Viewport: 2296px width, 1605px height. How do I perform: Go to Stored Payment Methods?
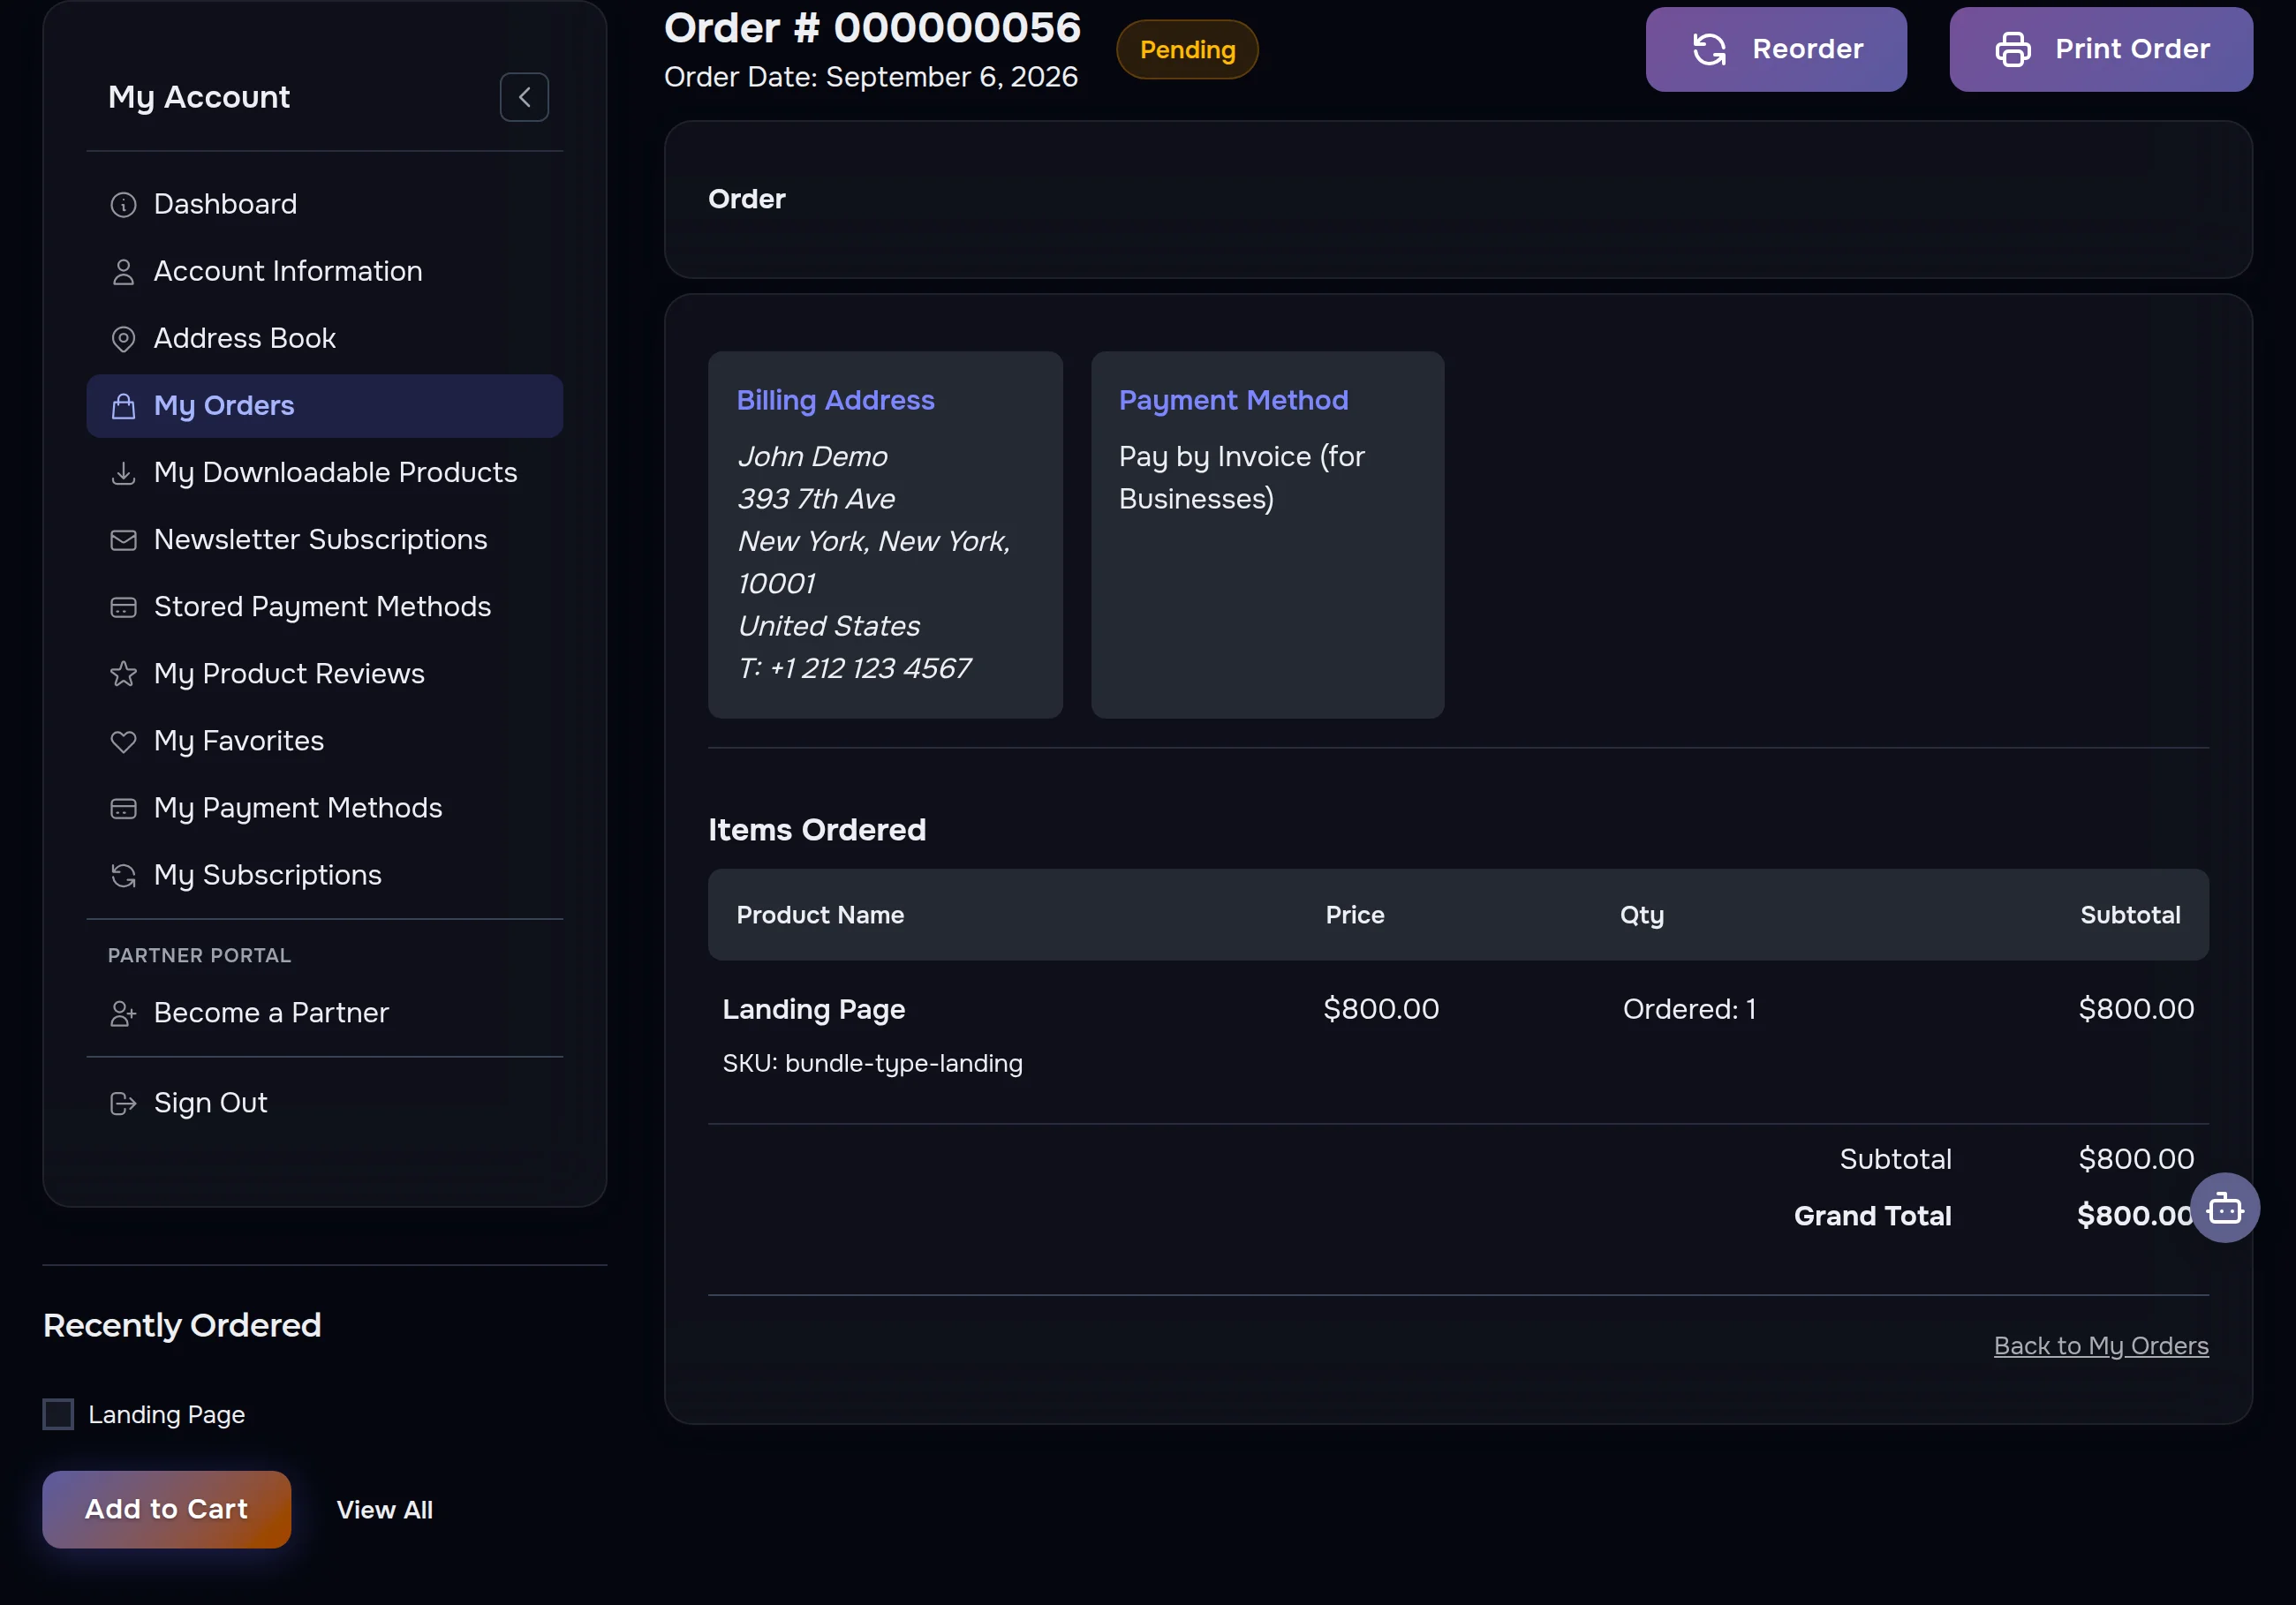coord(325,606)
